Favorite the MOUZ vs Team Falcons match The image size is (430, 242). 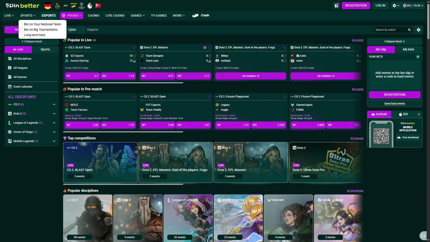[134, 97]
